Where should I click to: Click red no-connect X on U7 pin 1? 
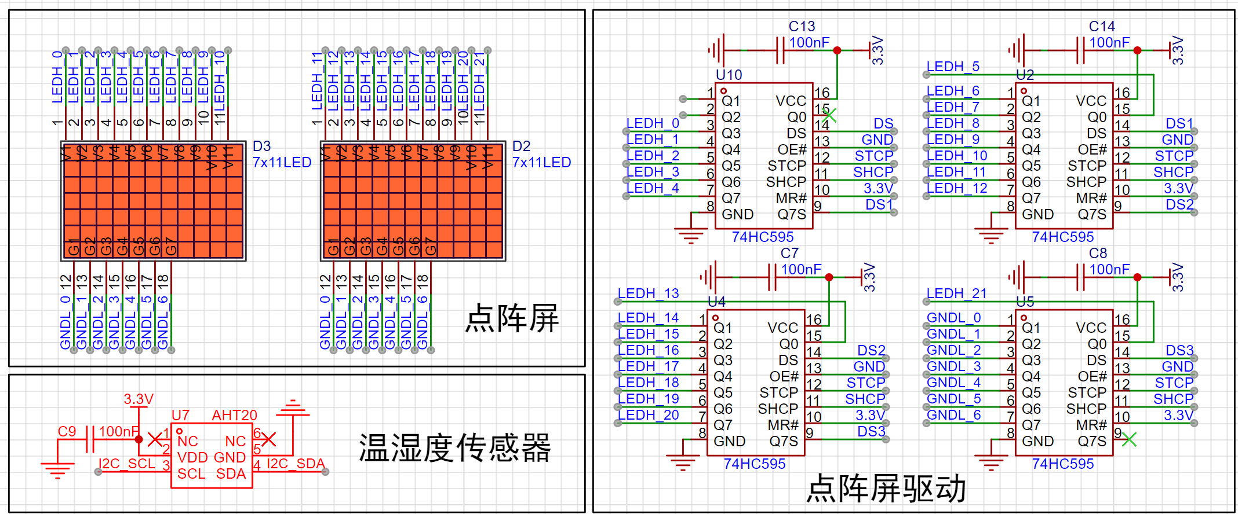point(155,439)
